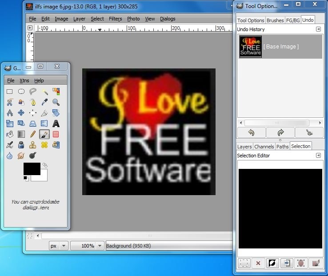
Task: Clear undo history button
Action: pos(309,132)
